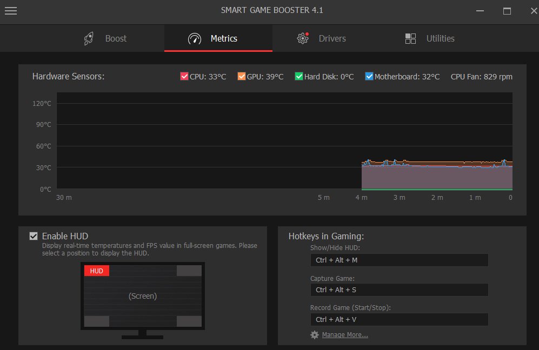
Task: Click the Capture Game hotkey field
Action: [399, 290]
